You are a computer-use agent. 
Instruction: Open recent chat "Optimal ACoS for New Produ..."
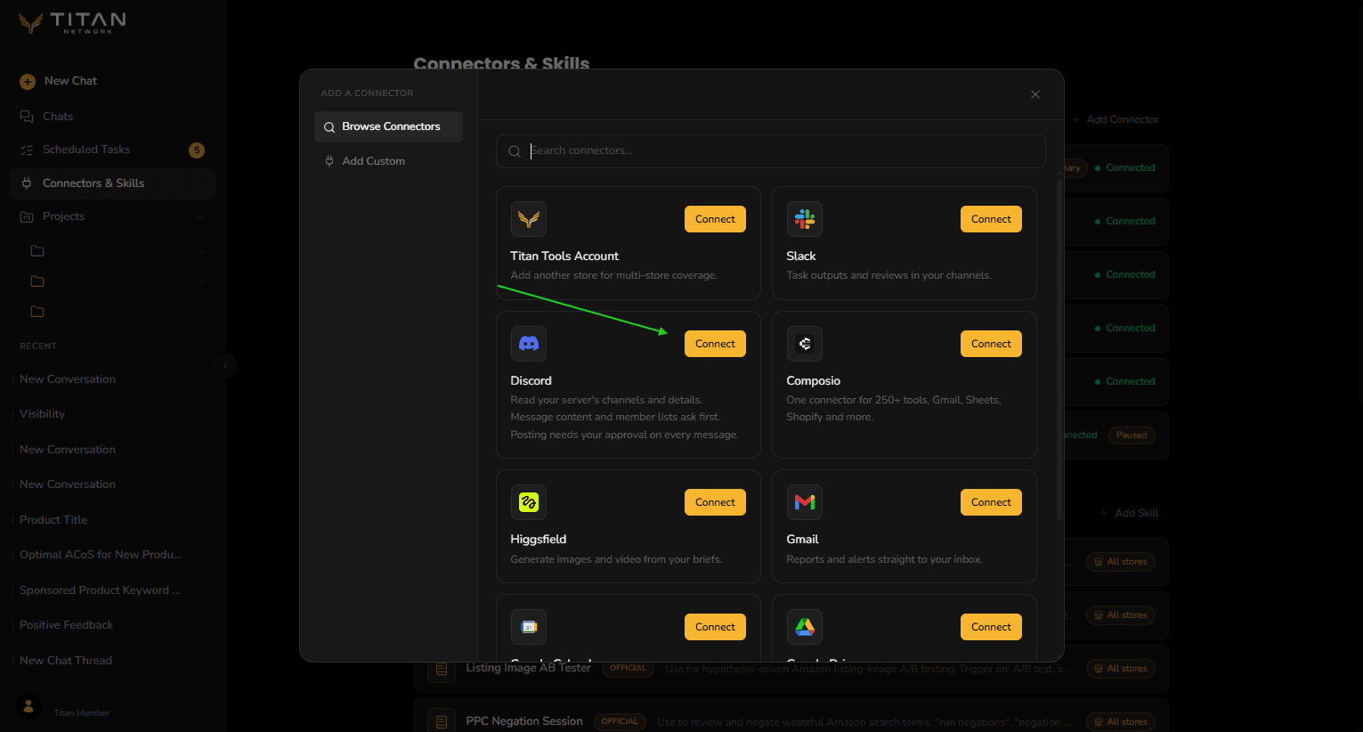coord(101,555)
